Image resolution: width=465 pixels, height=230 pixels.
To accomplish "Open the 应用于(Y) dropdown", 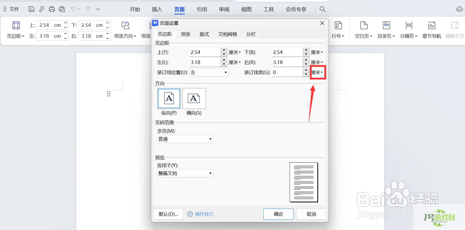I will 185,173.
